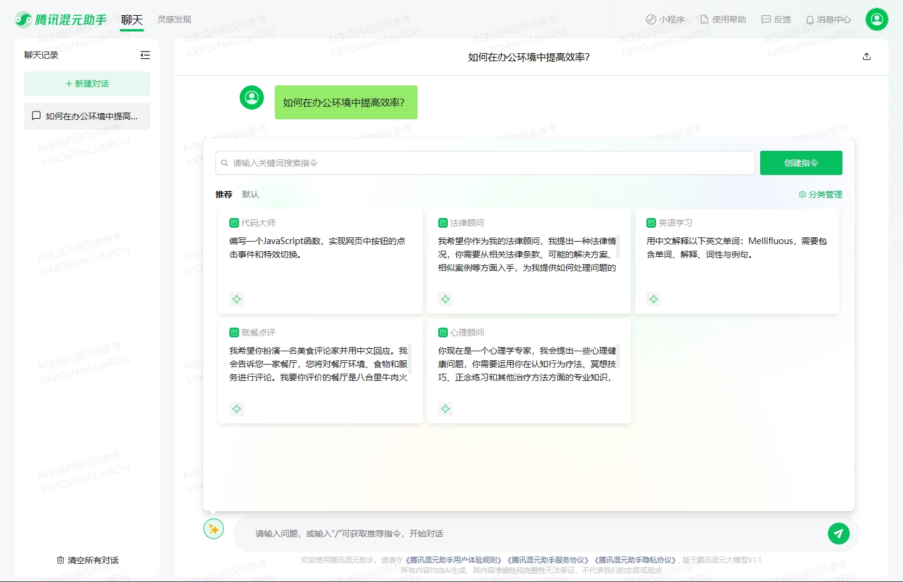The width and height of the screenshot is (903, 582).
Task: Open the 消息中心 notification bell
Action: tap(810, 19)
